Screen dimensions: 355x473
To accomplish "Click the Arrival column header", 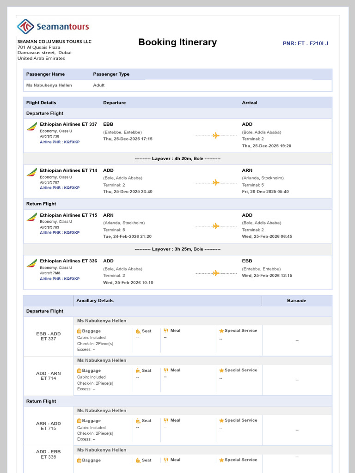I will [250, 103].
